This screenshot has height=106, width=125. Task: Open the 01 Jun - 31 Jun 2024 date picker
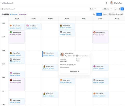tap(116, 14)
